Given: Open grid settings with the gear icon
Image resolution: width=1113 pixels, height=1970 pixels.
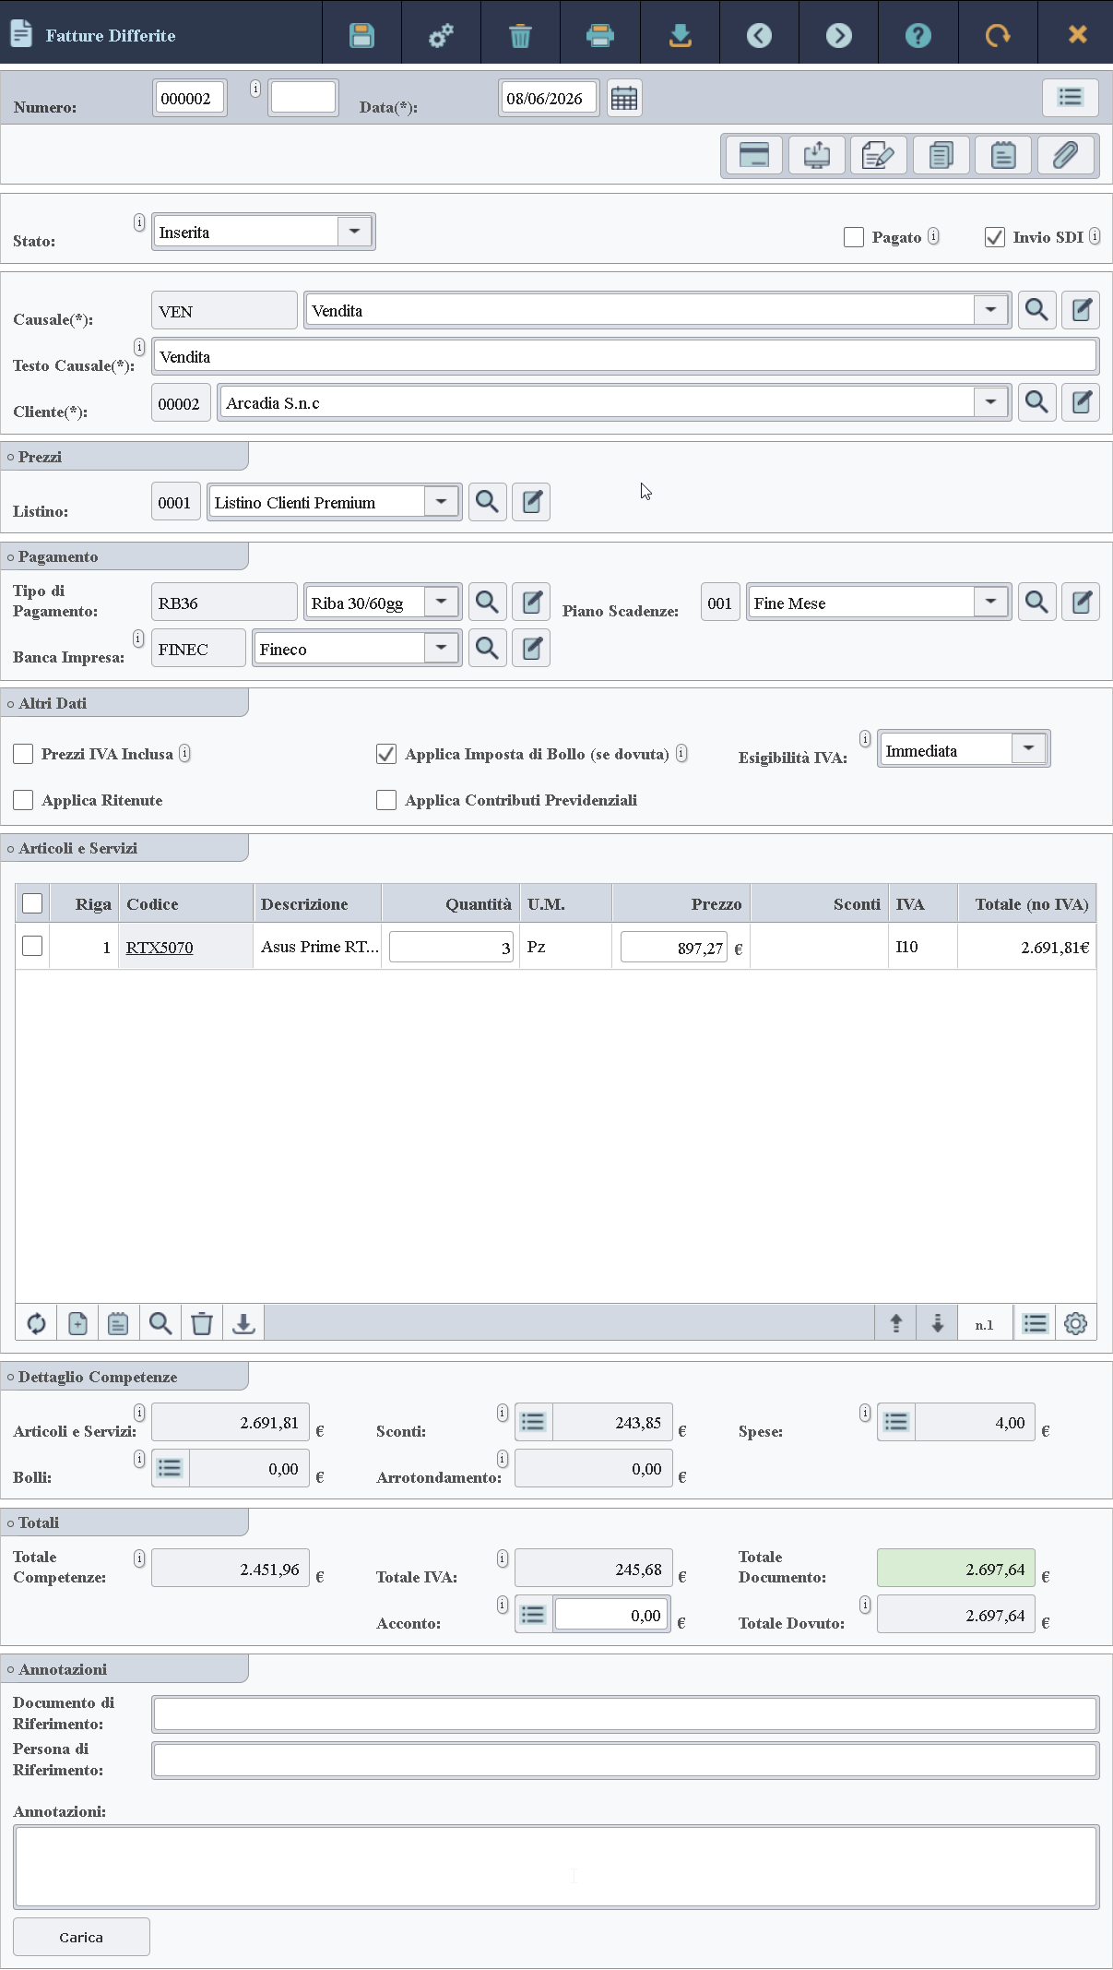Looking at the screenshot, I should point(1075,1323).
